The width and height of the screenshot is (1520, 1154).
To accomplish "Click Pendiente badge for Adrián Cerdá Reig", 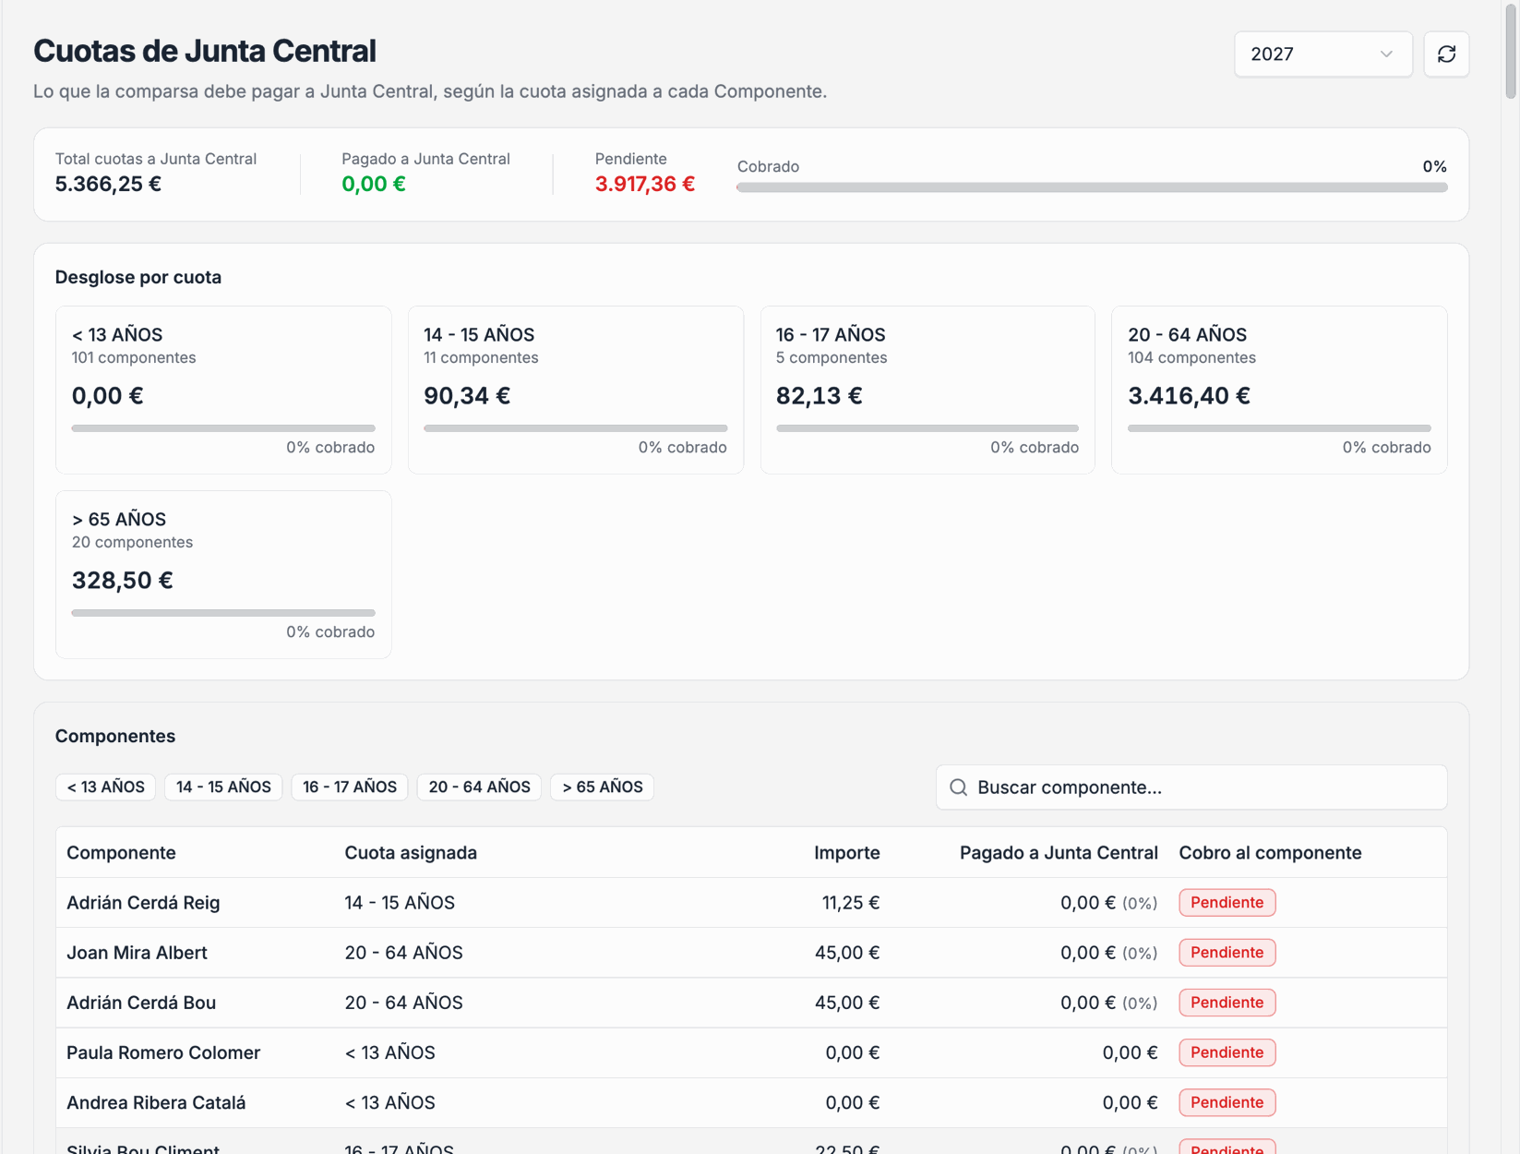I will [x=1227, y=903].
